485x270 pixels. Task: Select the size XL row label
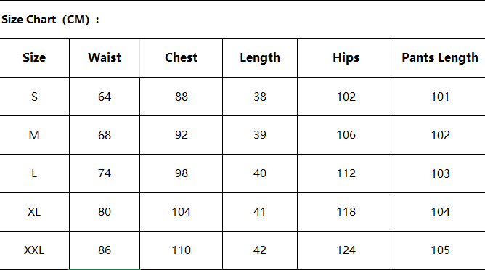click(34, 212)
